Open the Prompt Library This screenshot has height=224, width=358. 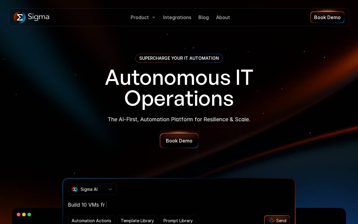[x=178, y=220]
